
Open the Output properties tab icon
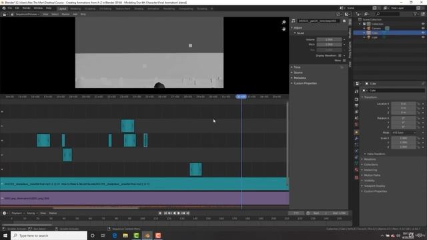(x=356, y=105)
